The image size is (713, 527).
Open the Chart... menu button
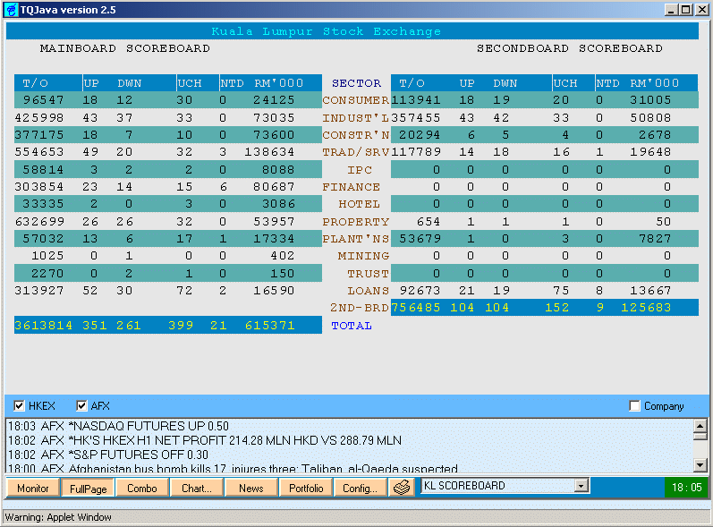(x=196, y=488)
